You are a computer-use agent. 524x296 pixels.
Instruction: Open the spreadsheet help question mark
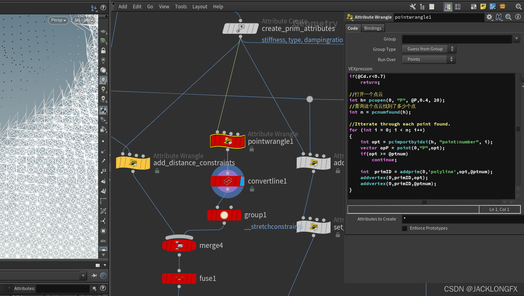(x=103, y=288)
